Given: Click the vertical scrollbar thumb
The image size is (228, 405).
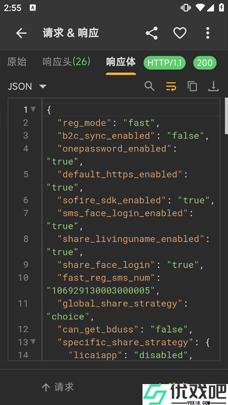Looking at the screenshot, I should coord(227,115).
